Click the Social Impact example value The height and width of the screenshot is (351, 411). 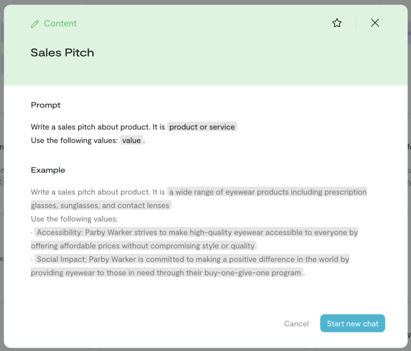192,259
